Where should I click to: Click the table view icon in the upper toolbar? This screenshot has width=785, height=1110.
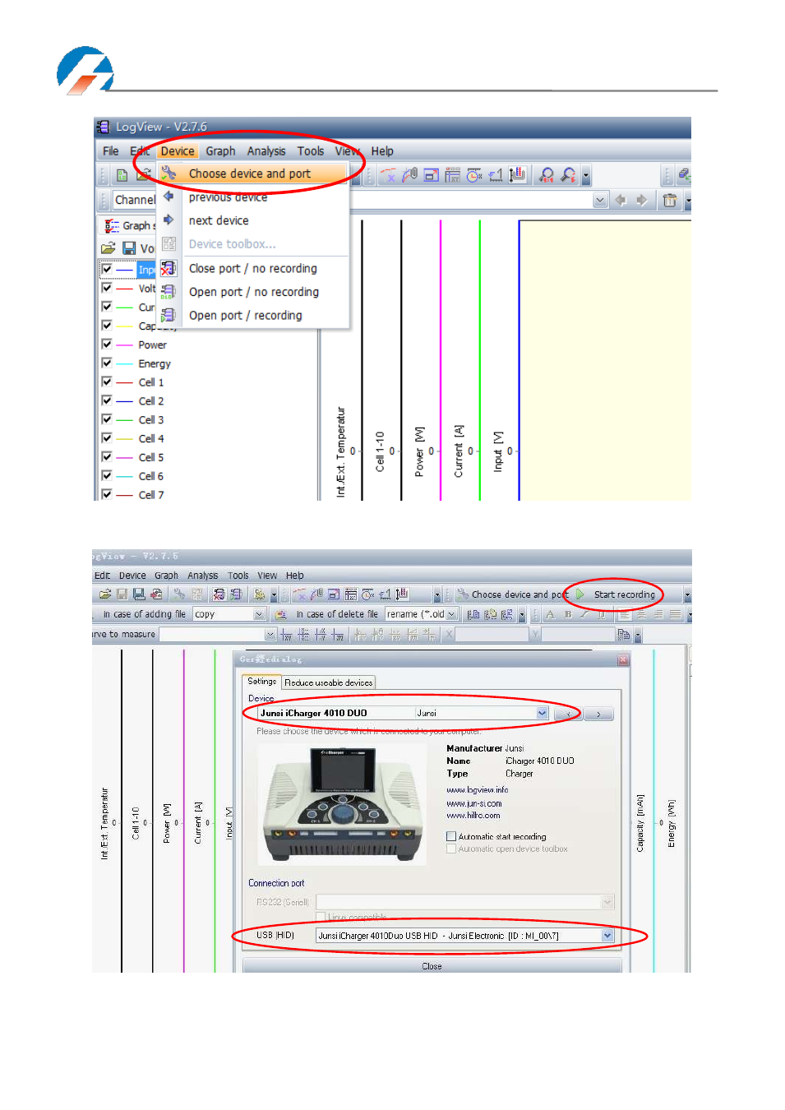[453, 175]
